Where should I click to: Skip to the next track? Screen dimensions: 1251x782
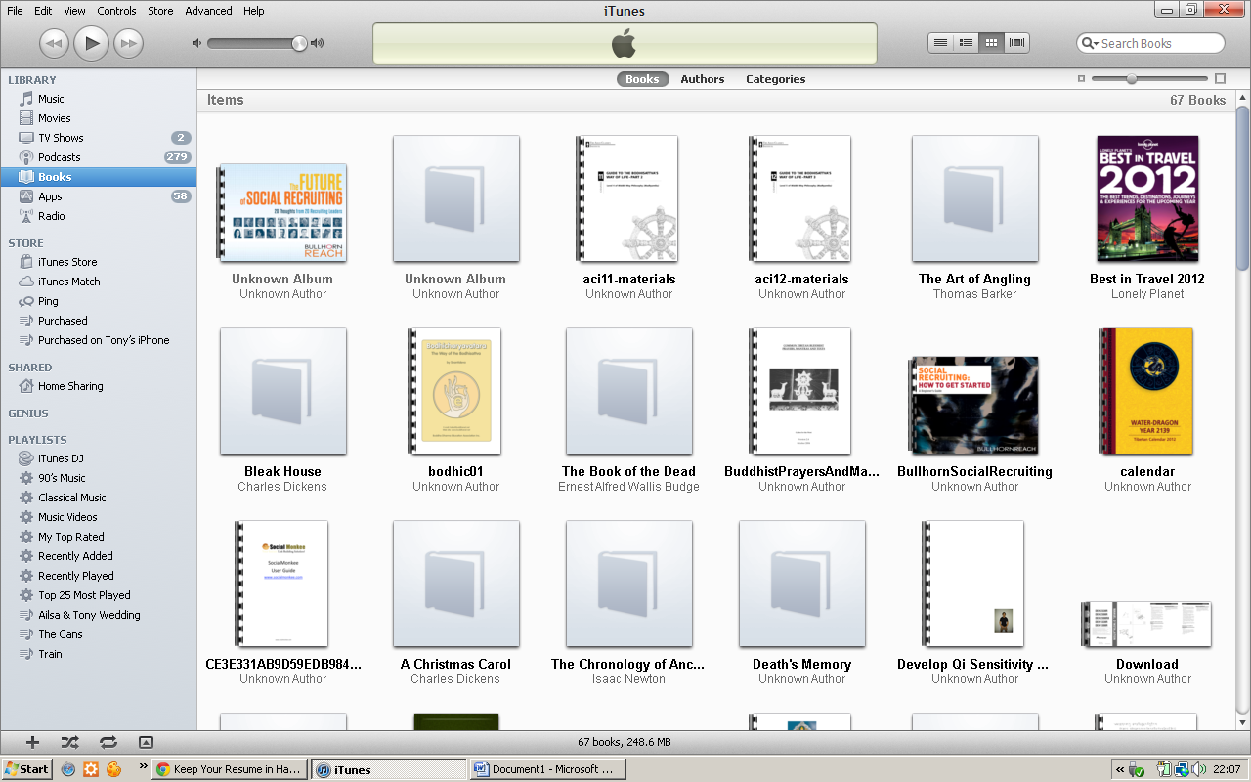pyautogui.click(x=128, y=43)
